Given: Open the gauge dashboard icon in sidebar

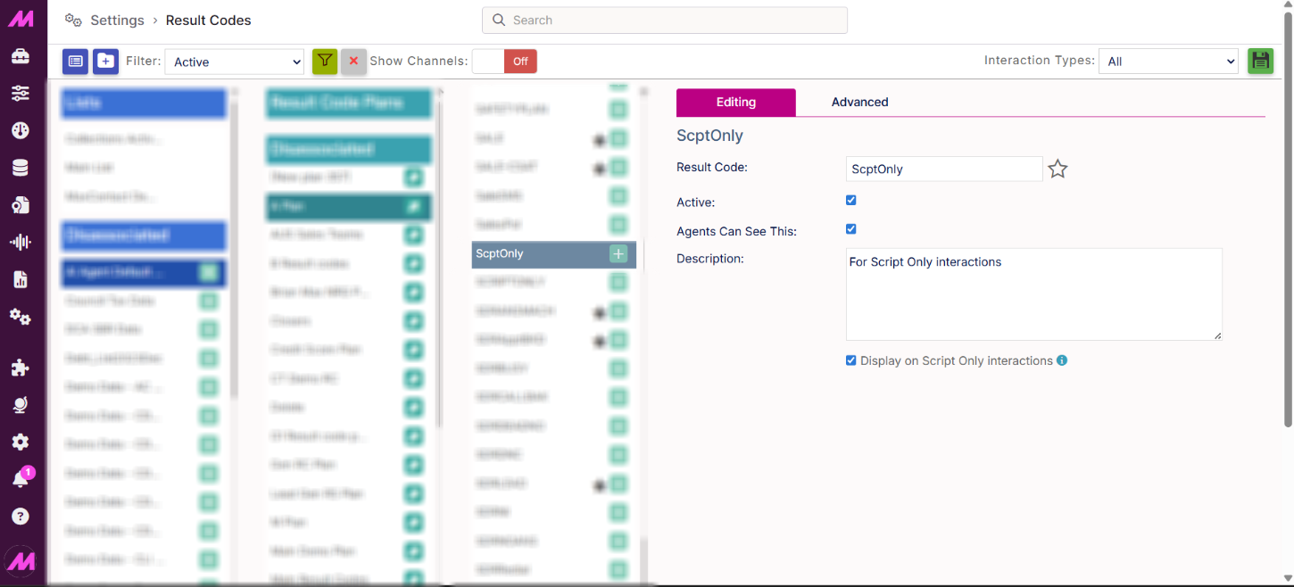Looking at the screenshot, I should click(21, 130).
